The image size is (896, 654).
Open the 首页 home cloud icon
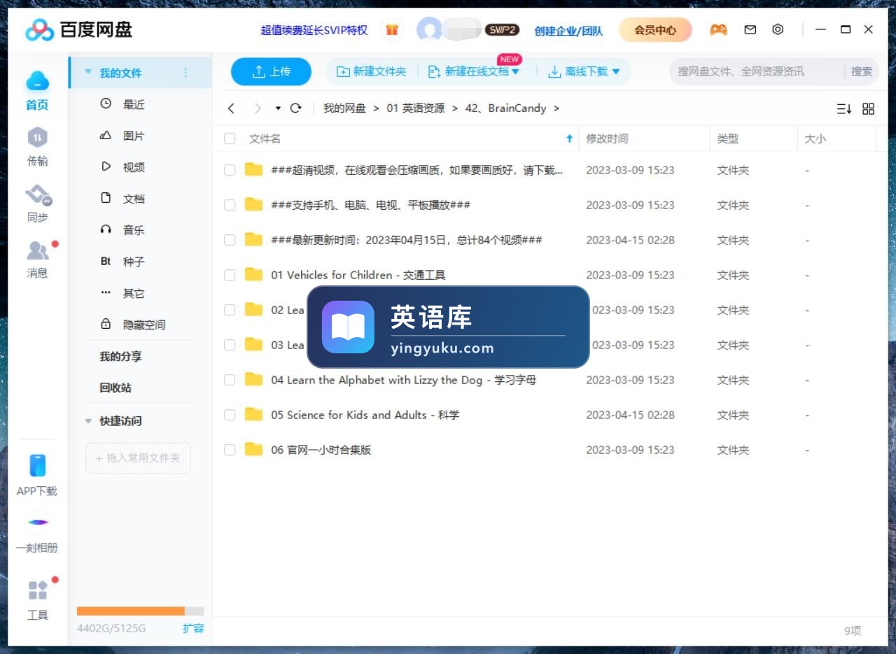[x=38, y=81]
